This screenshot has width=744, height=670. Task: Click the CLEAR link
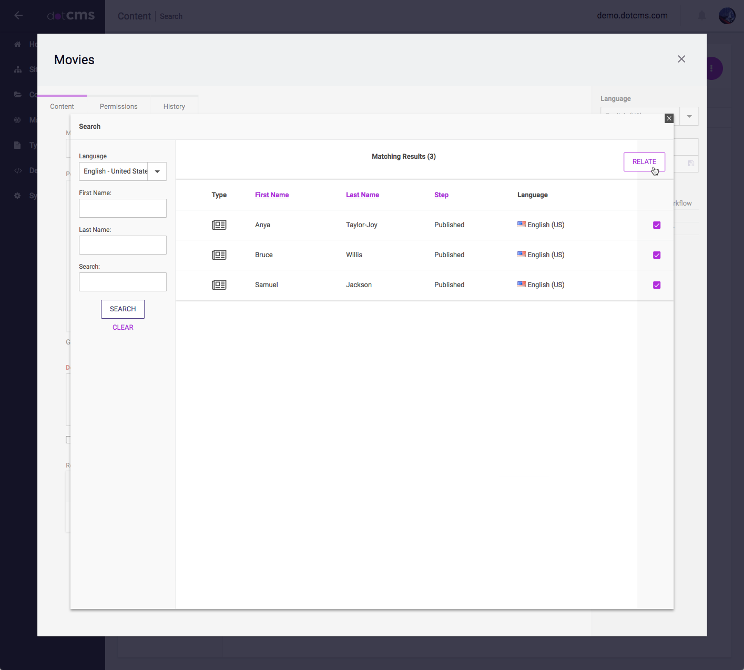(x=123, y=327)
